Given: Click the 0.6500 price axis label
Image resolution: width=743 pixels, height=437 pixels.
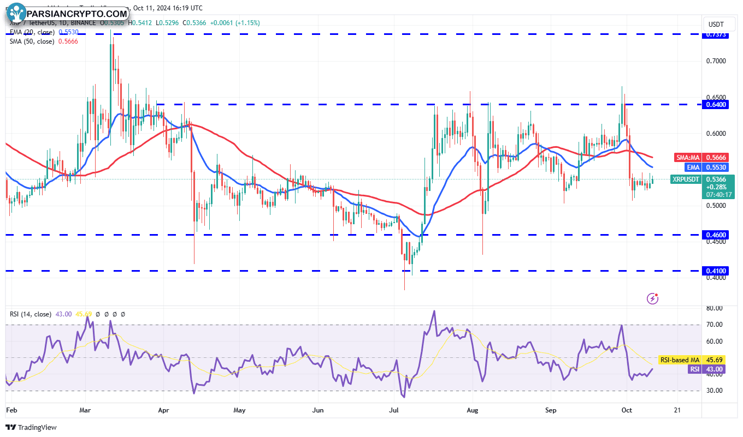Looking at the screenshot, I should click(716, 97).
